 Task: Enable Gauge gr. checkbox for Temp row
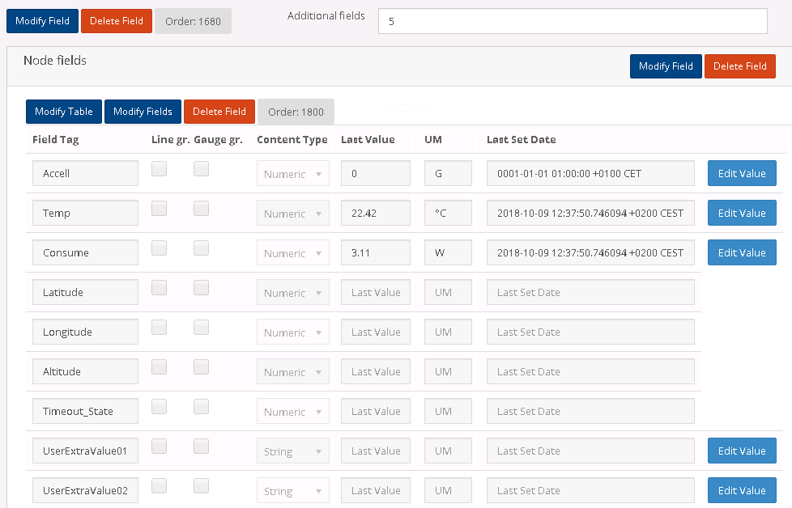coord(201,208)
